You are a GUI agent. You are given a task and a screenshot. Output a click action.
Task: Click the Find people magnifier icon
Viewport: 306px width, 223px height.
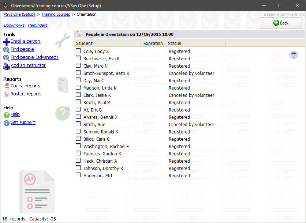coord(6,49)
